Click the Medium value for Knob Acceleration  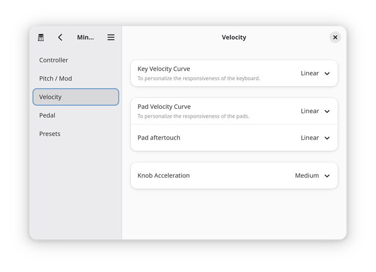coord(307,176)
